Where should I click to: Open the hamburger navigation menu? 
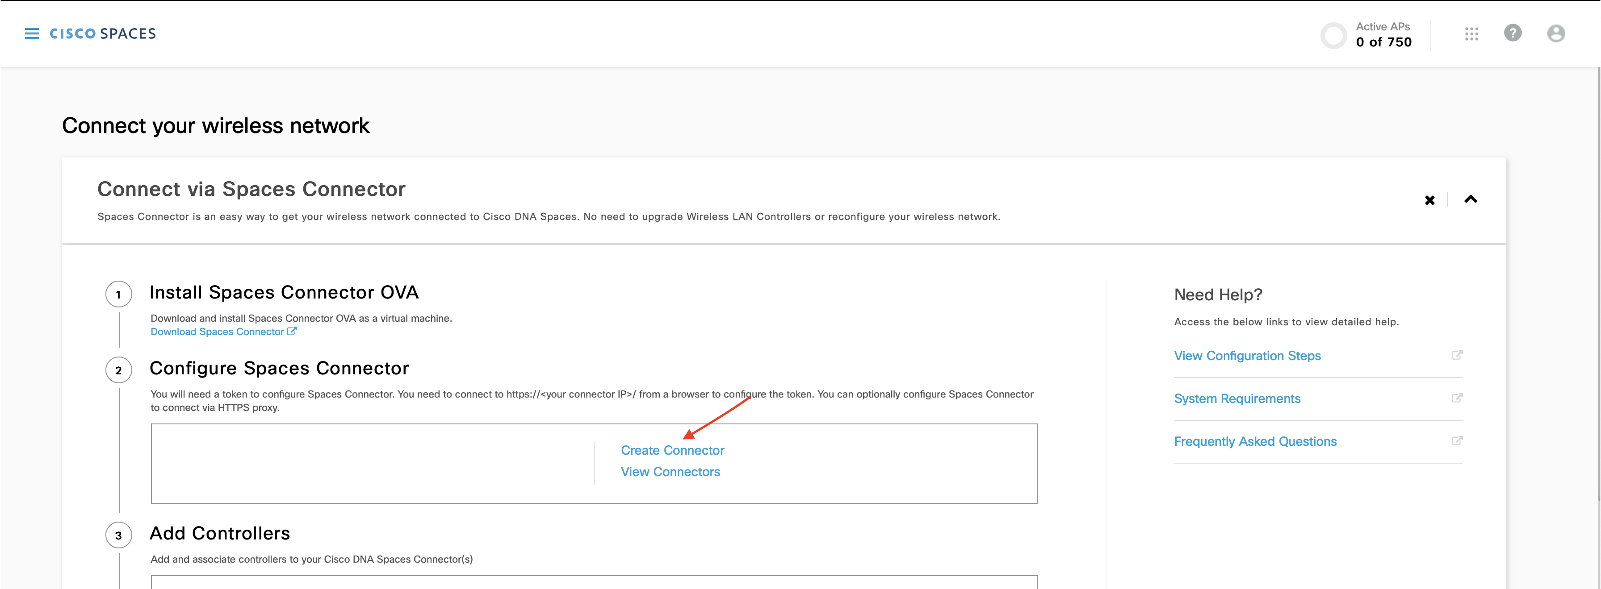(x=32, y=33)
